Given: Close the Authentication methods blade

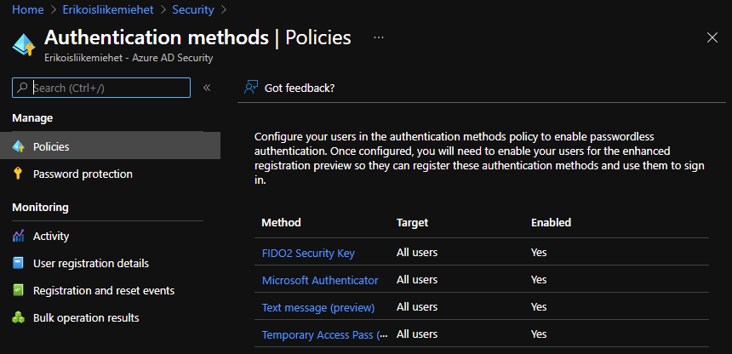Looking at the screenshot, I should point(712,37).
